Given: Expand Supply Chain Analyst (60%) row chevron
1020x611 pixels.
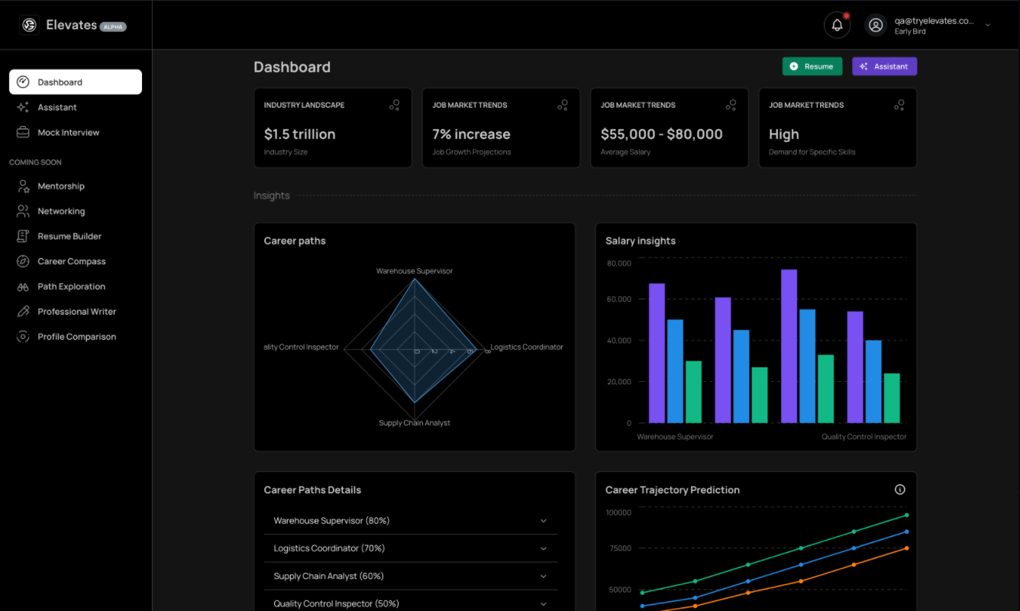Looking at the screenshot, I should [x=544, y=577].
